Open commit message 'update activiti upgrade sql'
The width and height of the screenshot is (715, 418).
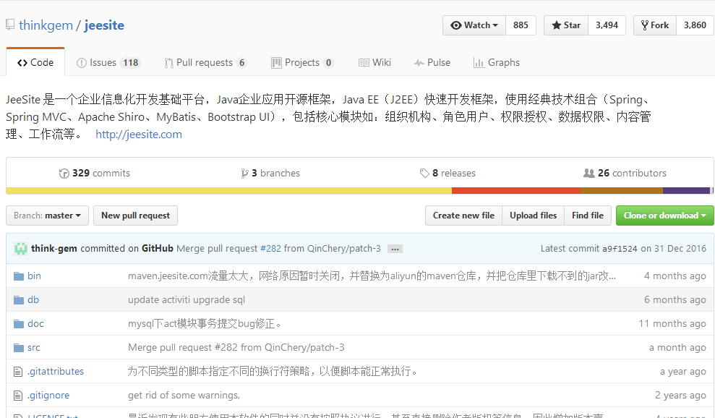[x=187, y=300]
